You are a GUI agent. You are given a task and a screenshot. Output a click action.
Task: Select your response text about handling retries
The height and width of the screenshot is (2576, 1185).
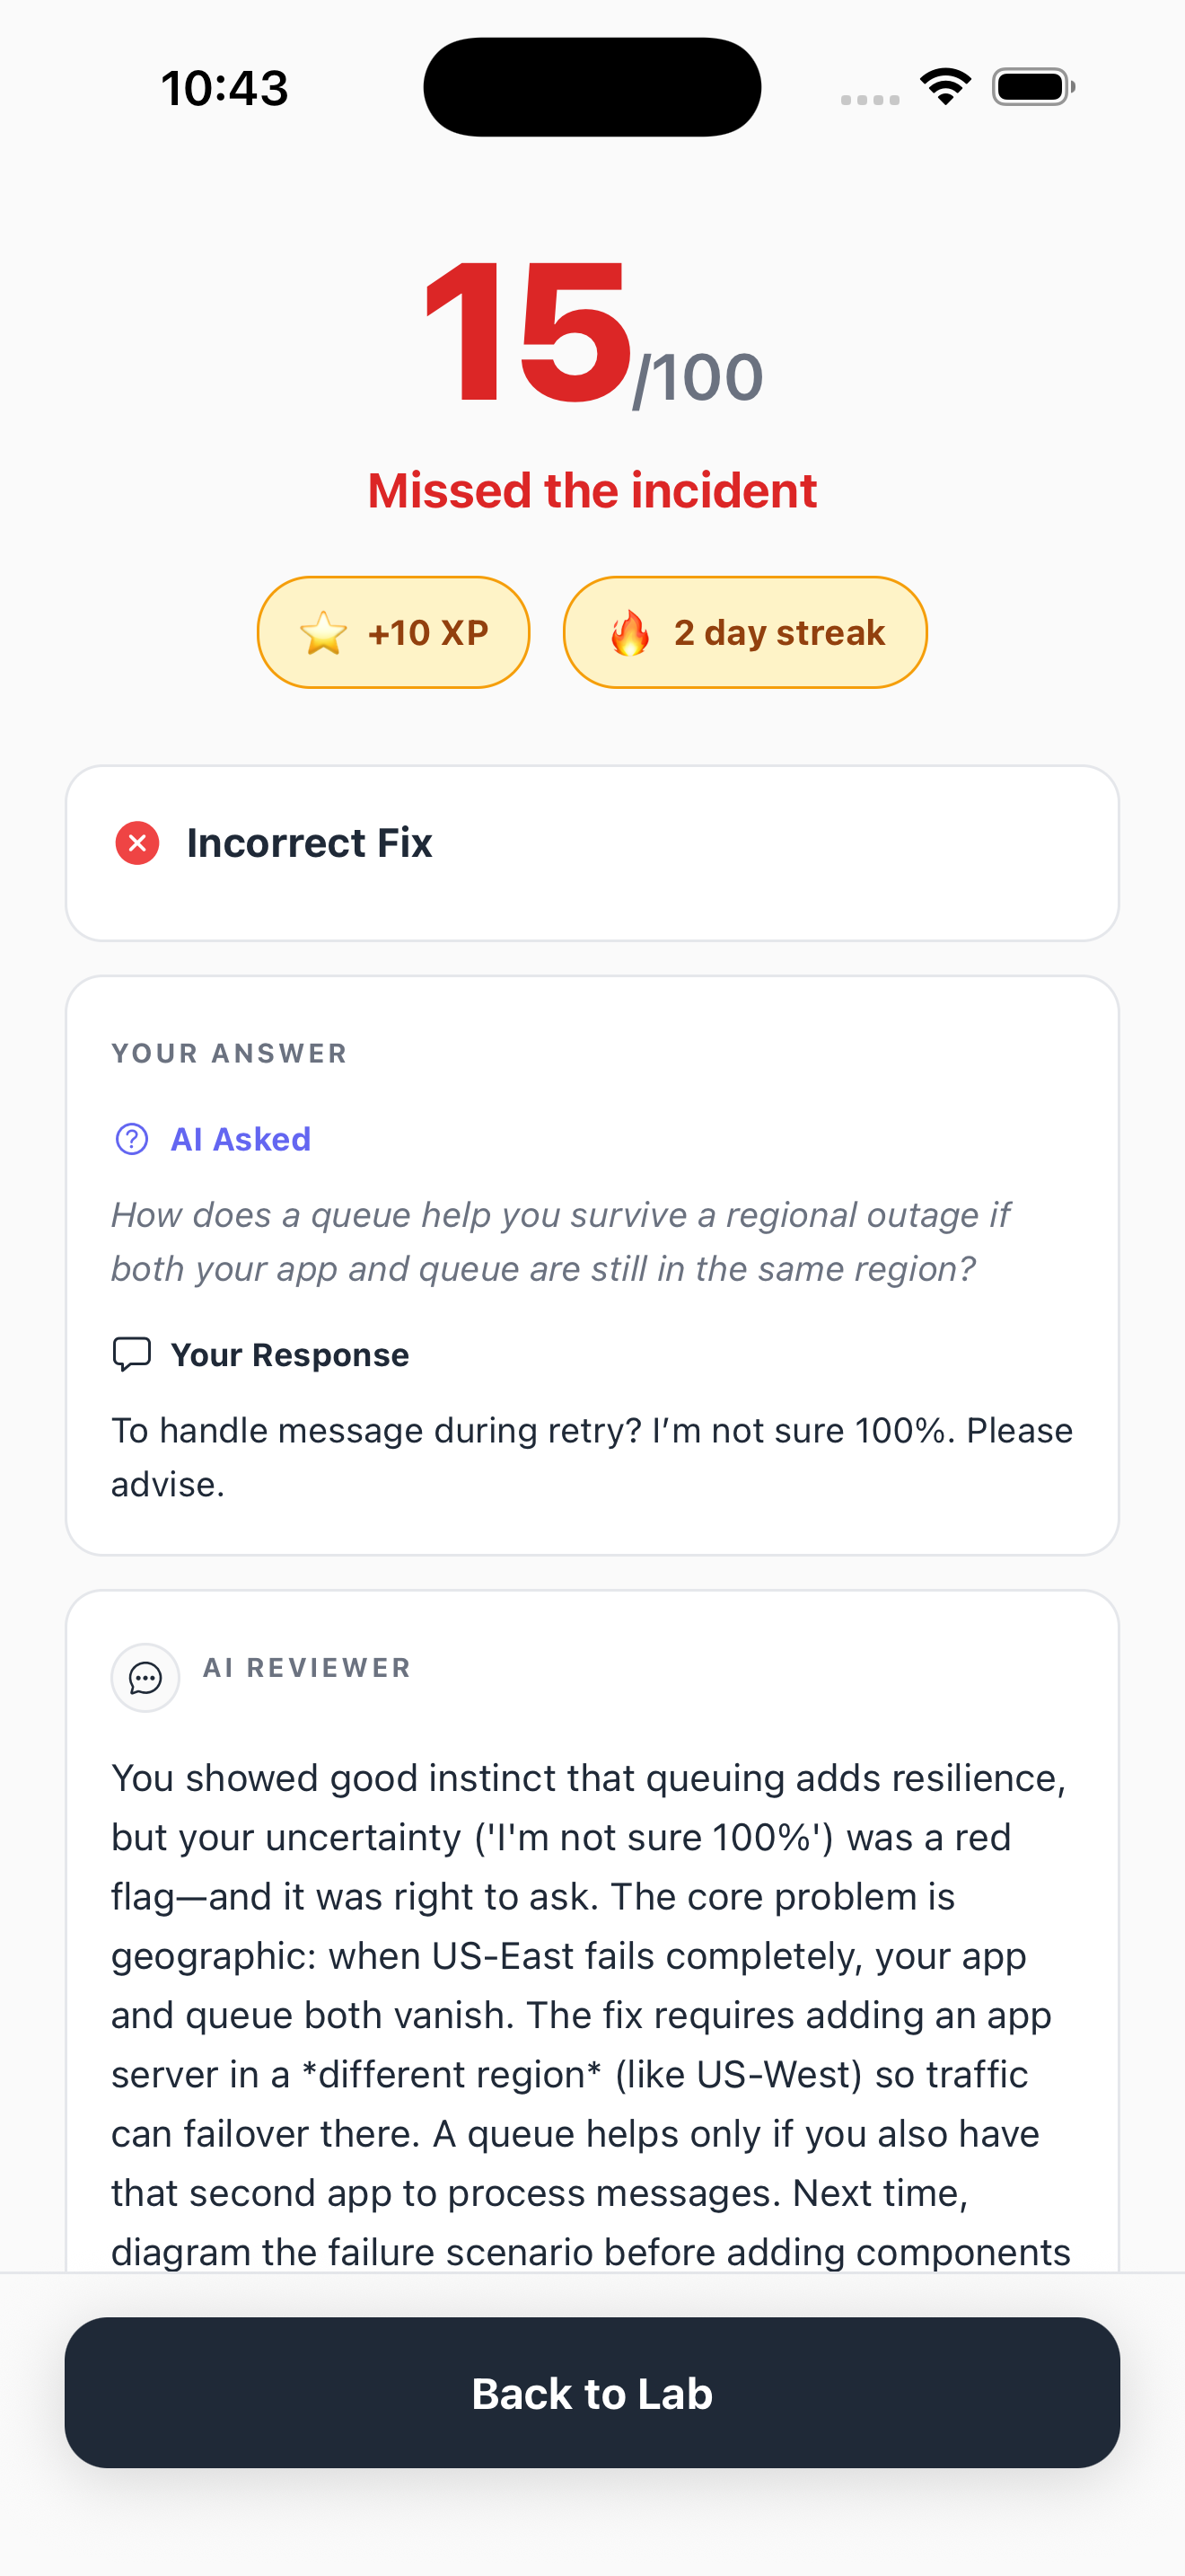pyautogui.click(x=592, y=1456)
